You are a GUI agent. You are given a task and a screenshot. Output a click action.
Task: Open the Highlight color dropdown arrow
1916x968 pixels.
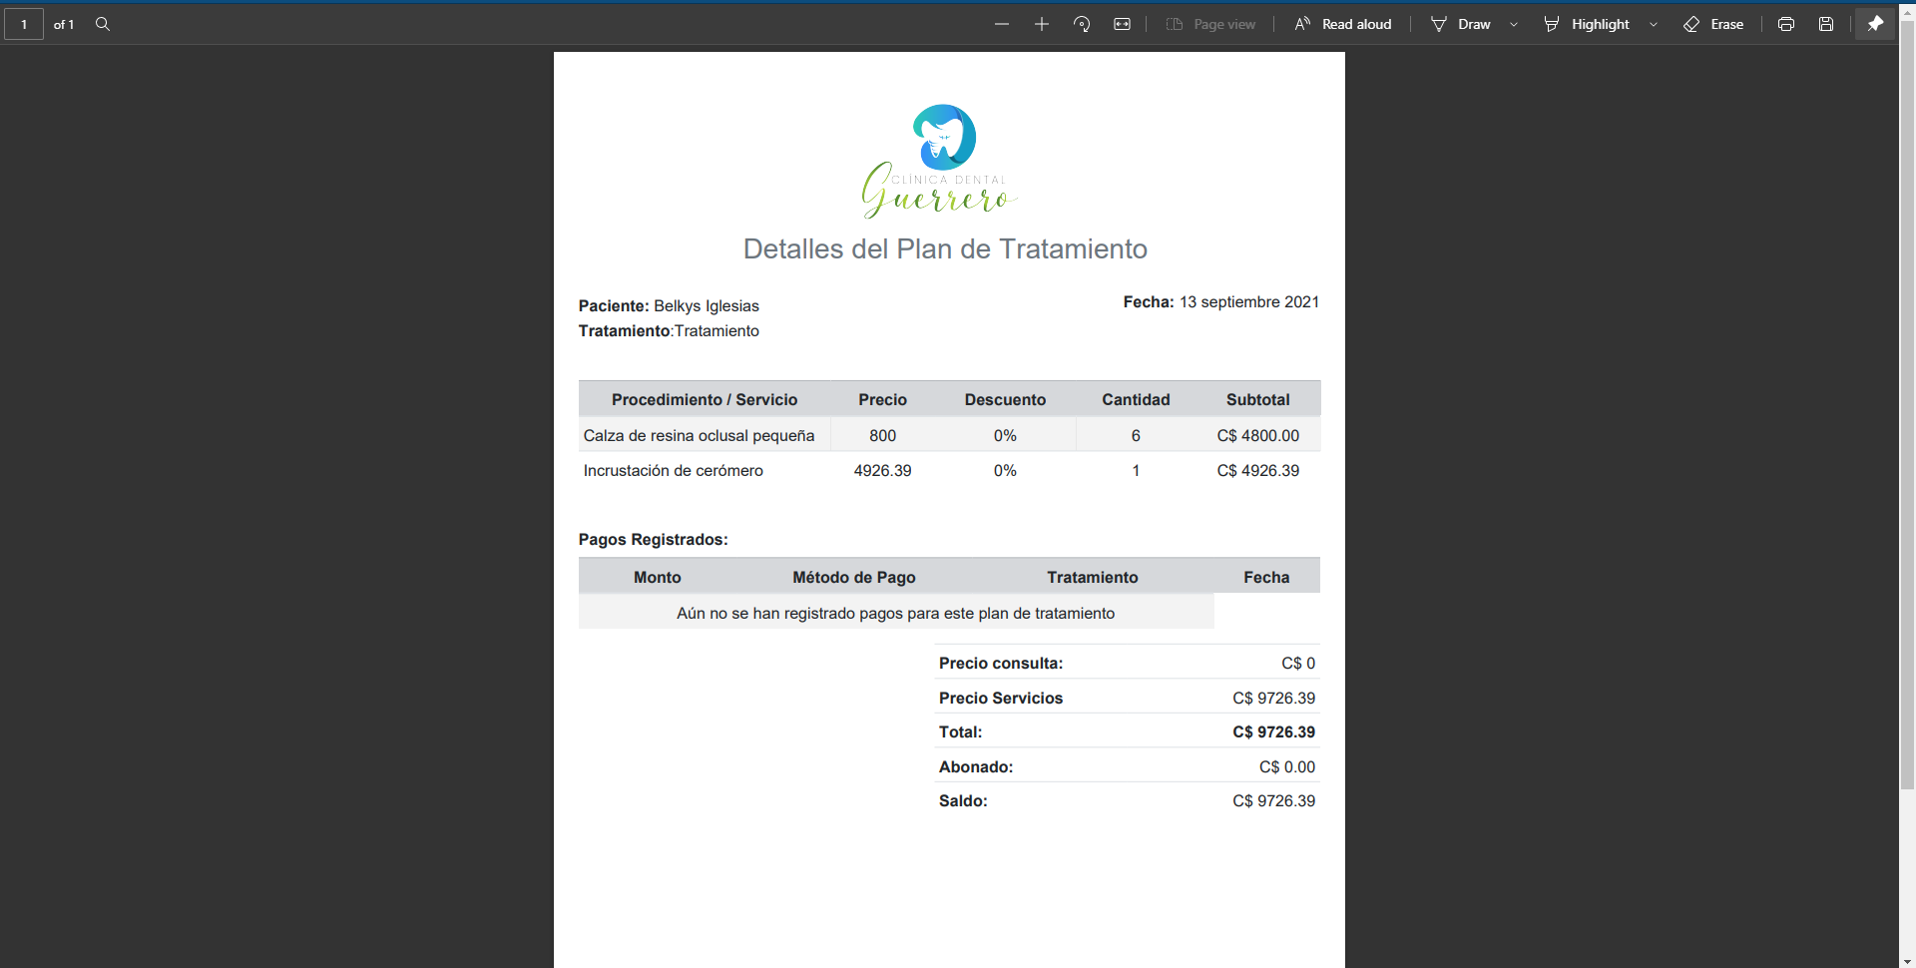(1654, 24)
